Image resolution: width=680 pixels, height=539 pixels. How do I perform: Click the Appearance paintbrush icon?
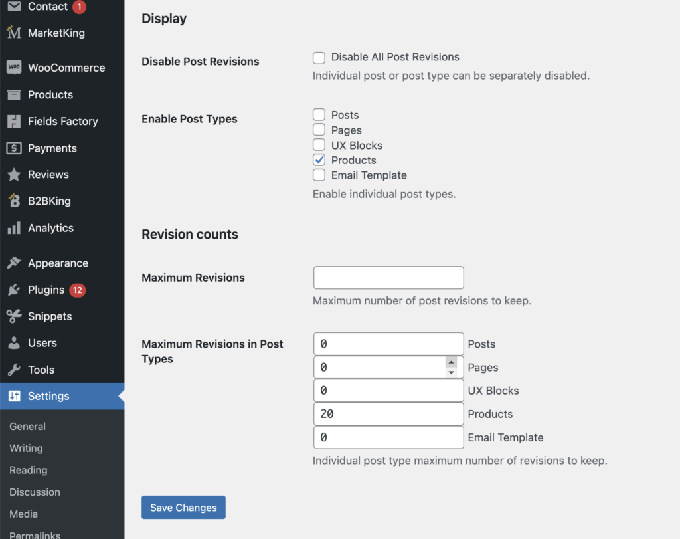pos(14,263)
